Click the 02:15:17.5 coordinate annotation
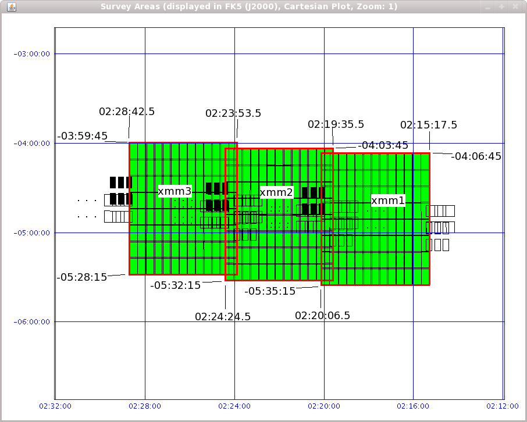The image size is (527, 422). [429, 125]
